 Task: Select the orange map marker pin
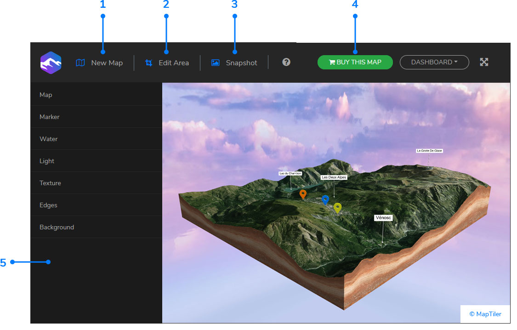coord(303,194)
